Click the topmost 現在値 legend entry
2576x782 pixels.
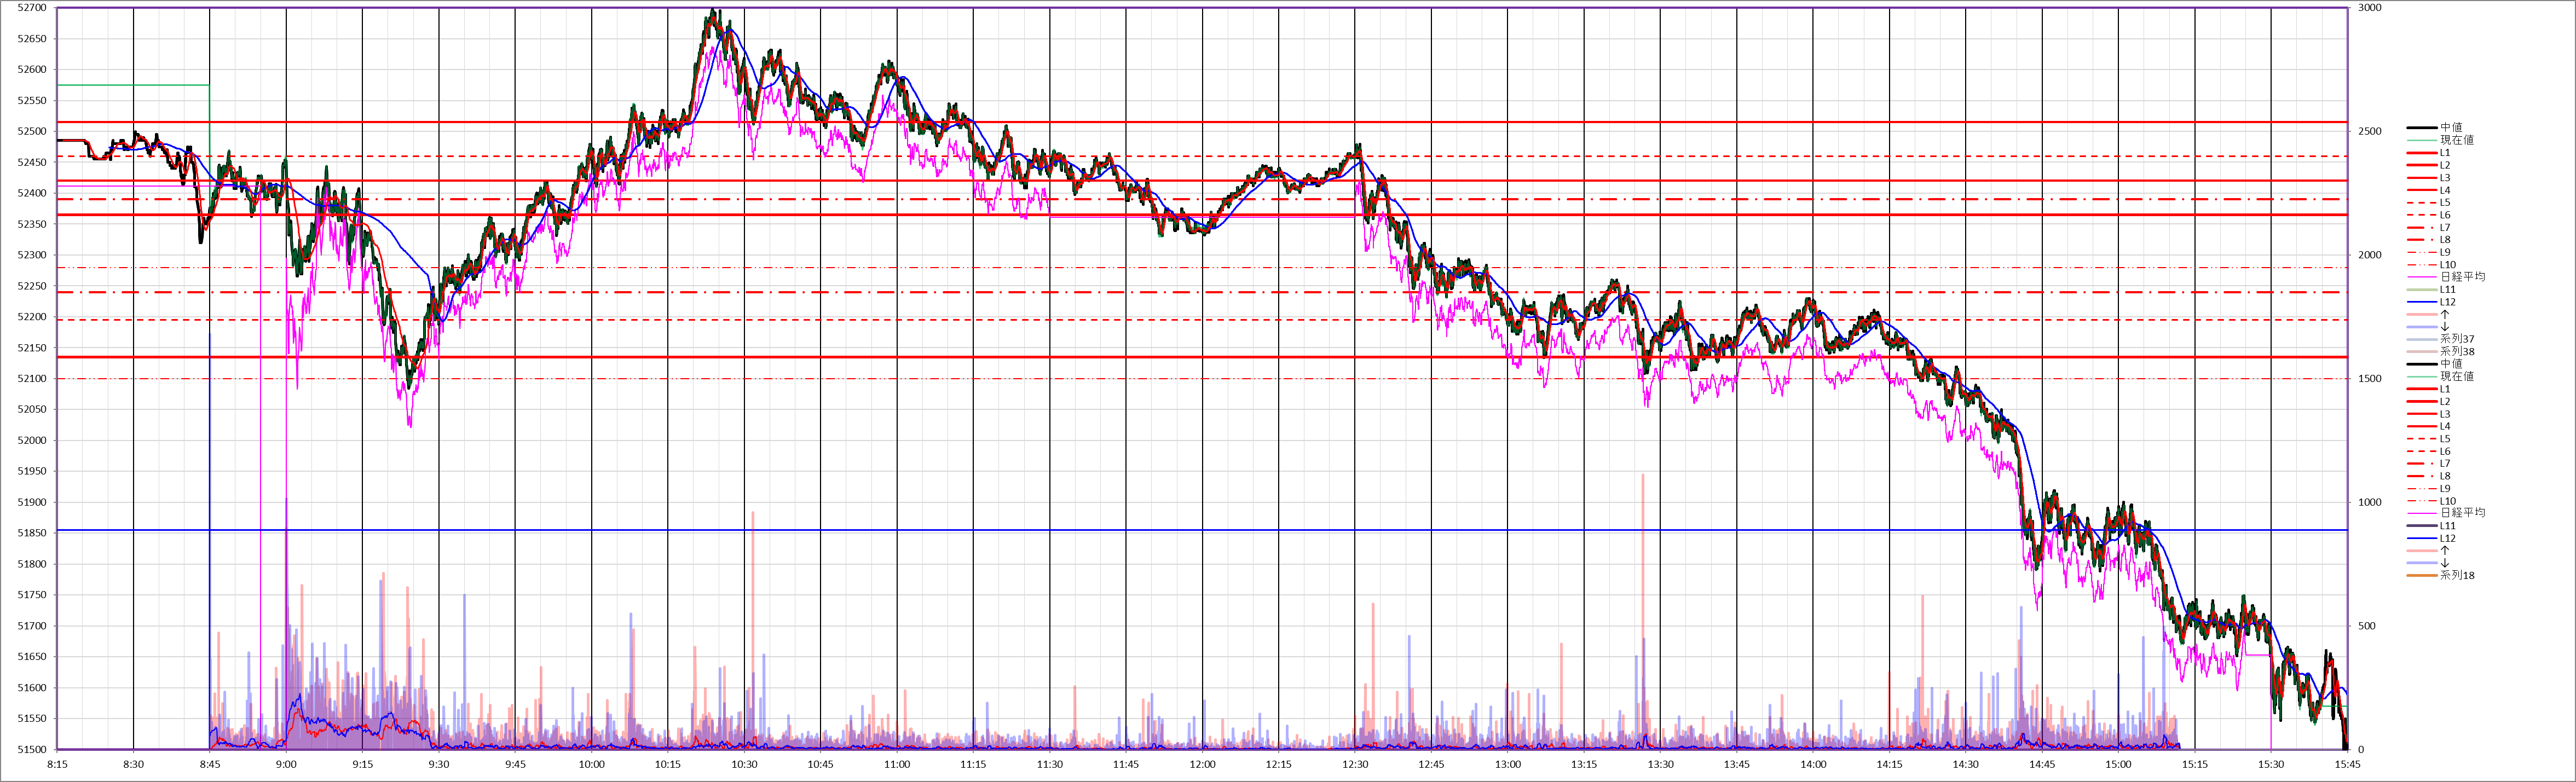pos(2456,140)
